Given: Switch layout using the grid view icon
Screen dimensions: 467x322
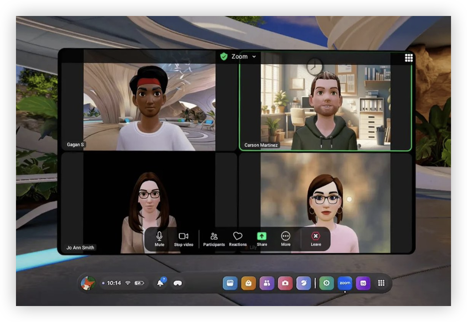Looking at the screenshot, I should tap(408, 58).
